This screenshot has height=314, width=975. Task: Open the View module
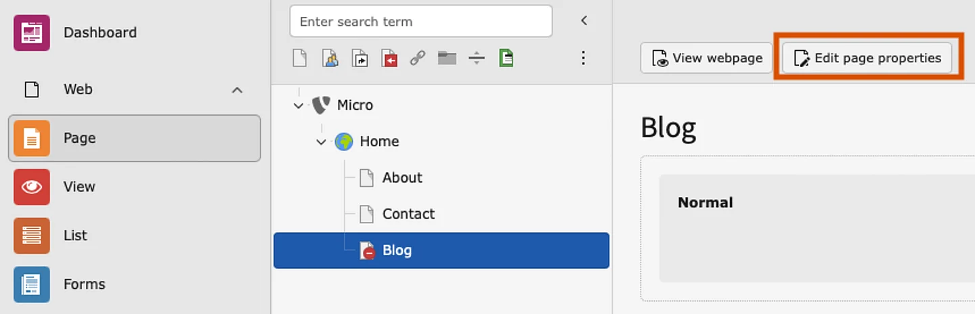[79, 187]
